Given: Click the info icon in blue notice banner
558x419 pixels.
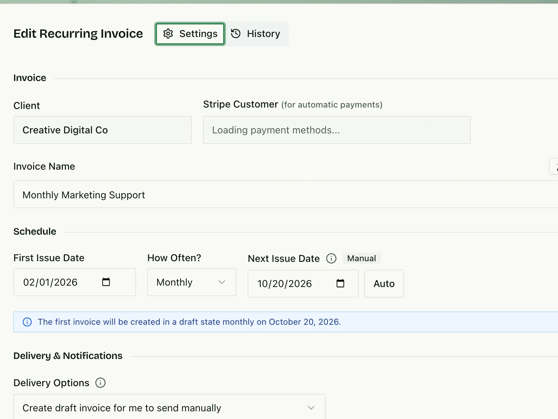Looking at the screenshot, I should tap(27, 322).
